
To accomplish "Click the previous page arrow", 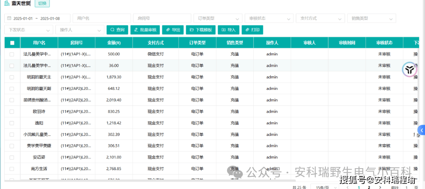I will click(348, 187).
